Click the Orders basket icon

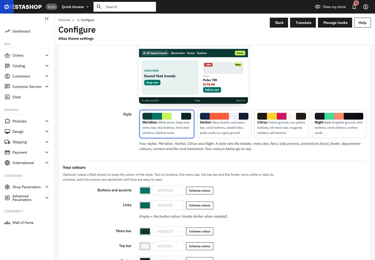(7, 55)
